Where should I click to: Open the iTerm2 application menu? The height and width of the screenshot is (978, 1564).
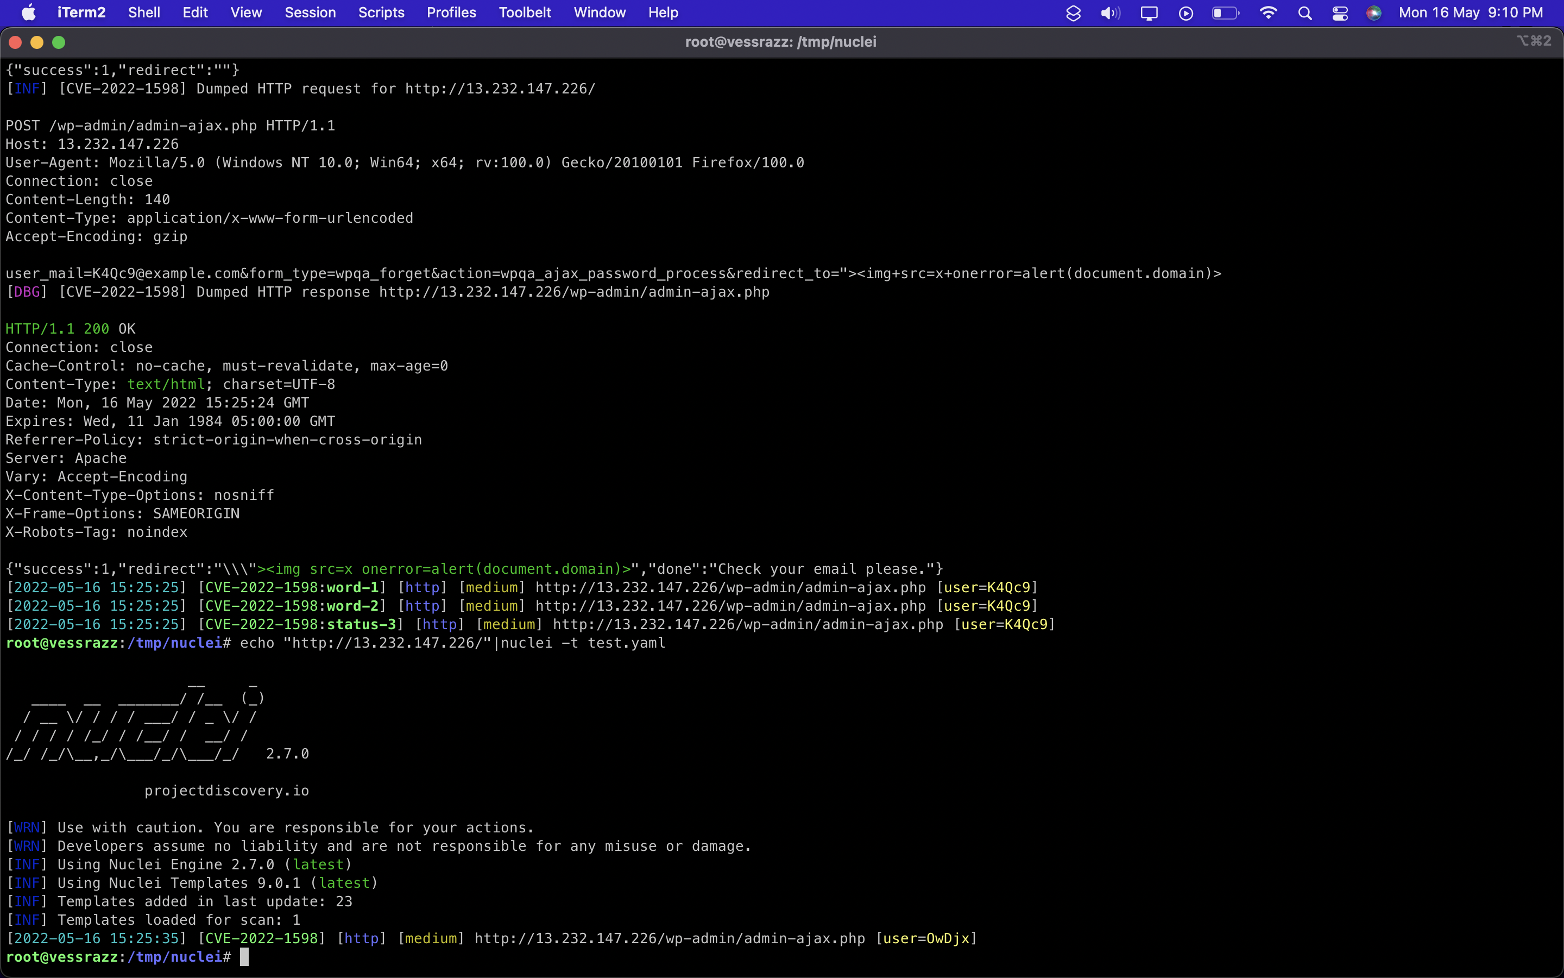point(81,13)
